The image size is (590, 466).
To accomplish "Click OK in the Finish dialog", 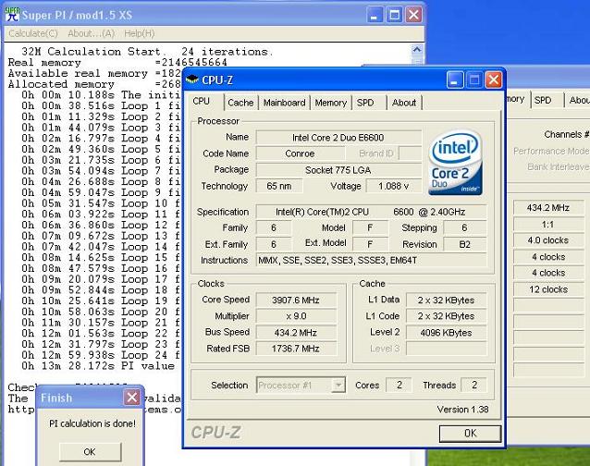I will (90, 452).
